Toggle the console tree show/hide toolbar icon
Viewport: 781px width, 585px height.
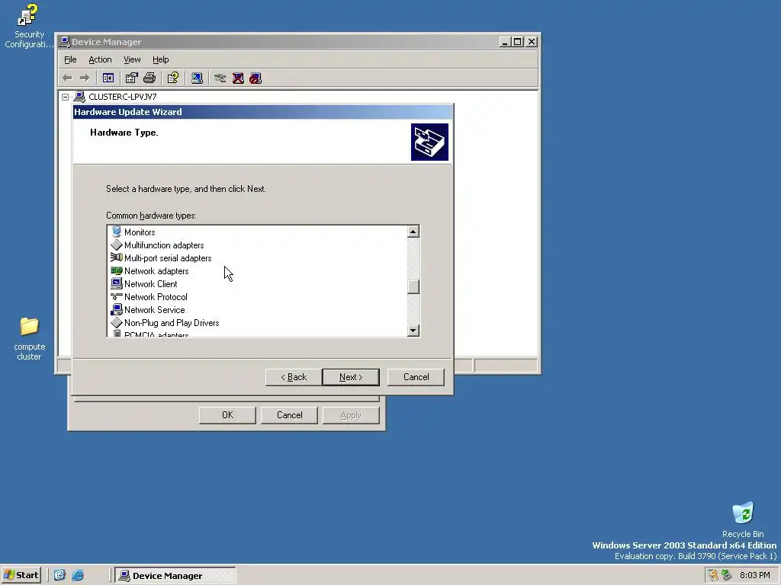(x=108, y=78)
